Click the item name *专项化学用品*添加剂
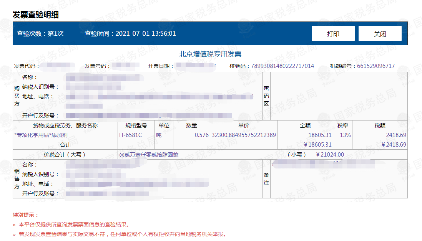The width and height of the screenshot is (422, 241). [41, 135]
